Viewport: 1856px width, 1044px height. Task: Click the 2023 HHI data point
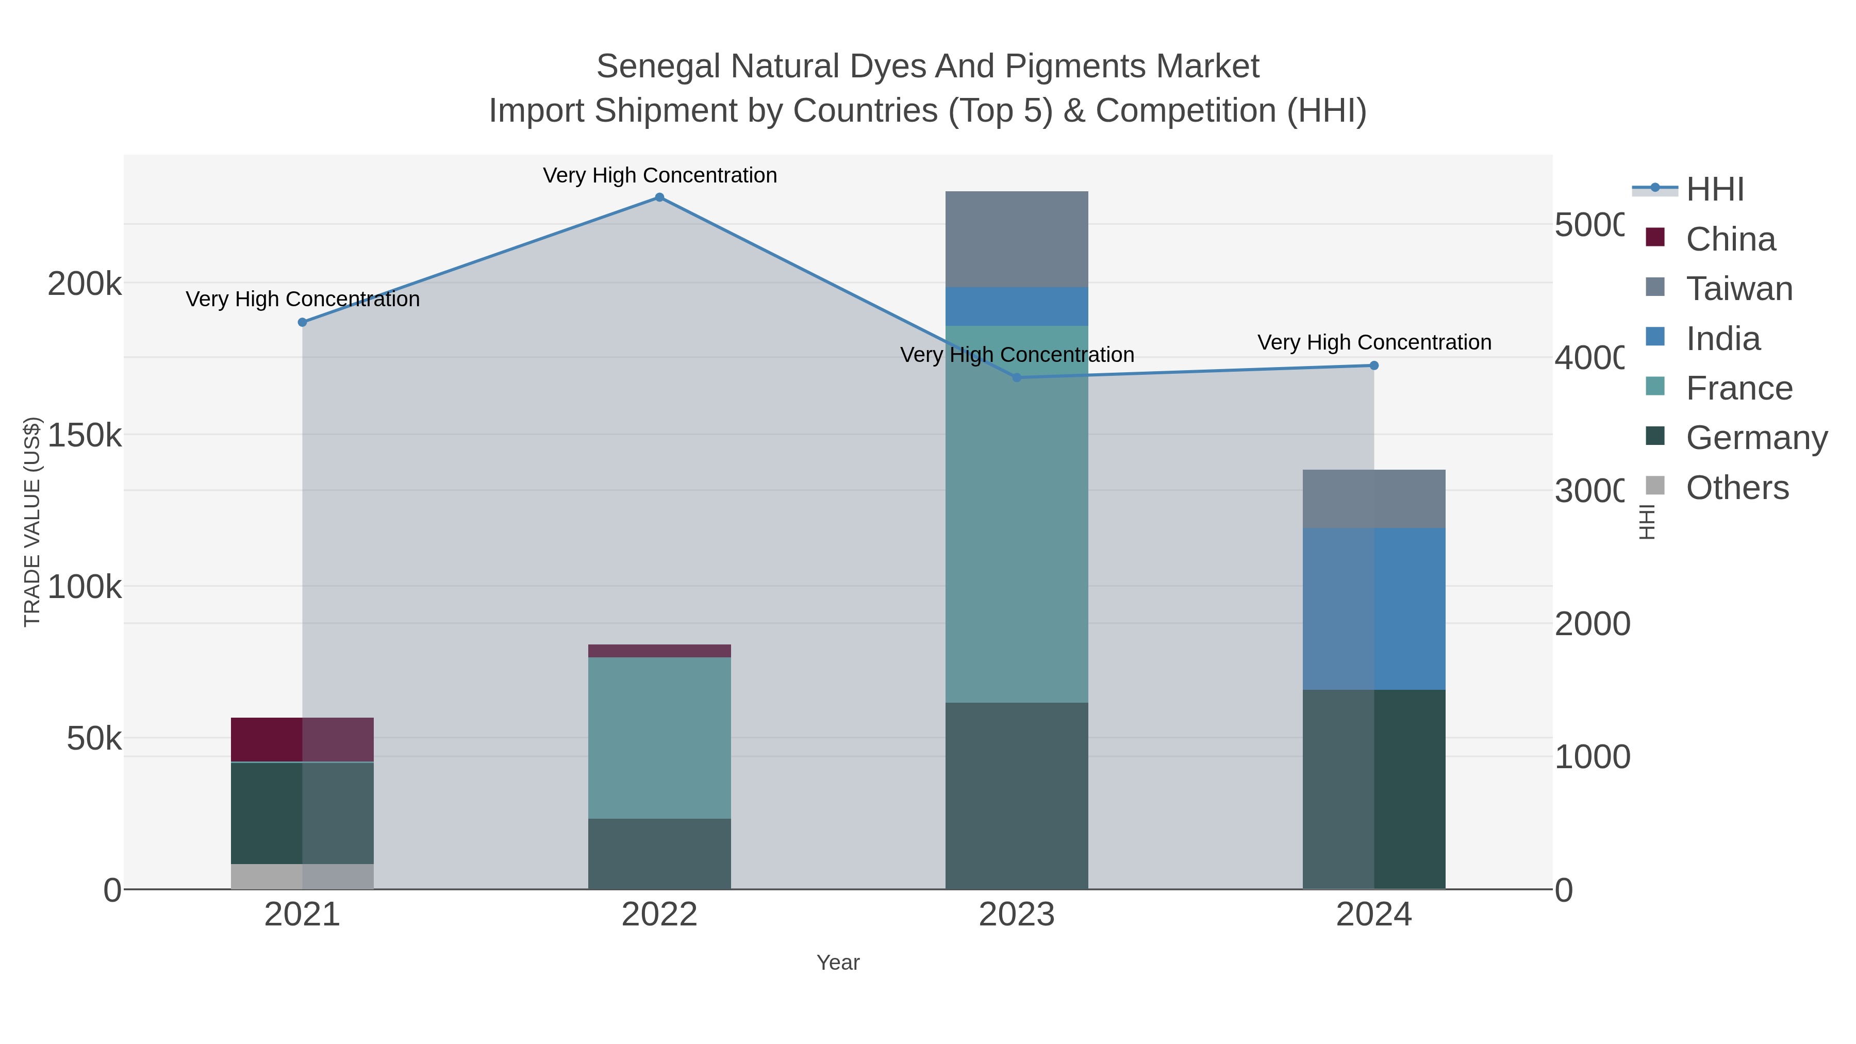pos(1017,377)
